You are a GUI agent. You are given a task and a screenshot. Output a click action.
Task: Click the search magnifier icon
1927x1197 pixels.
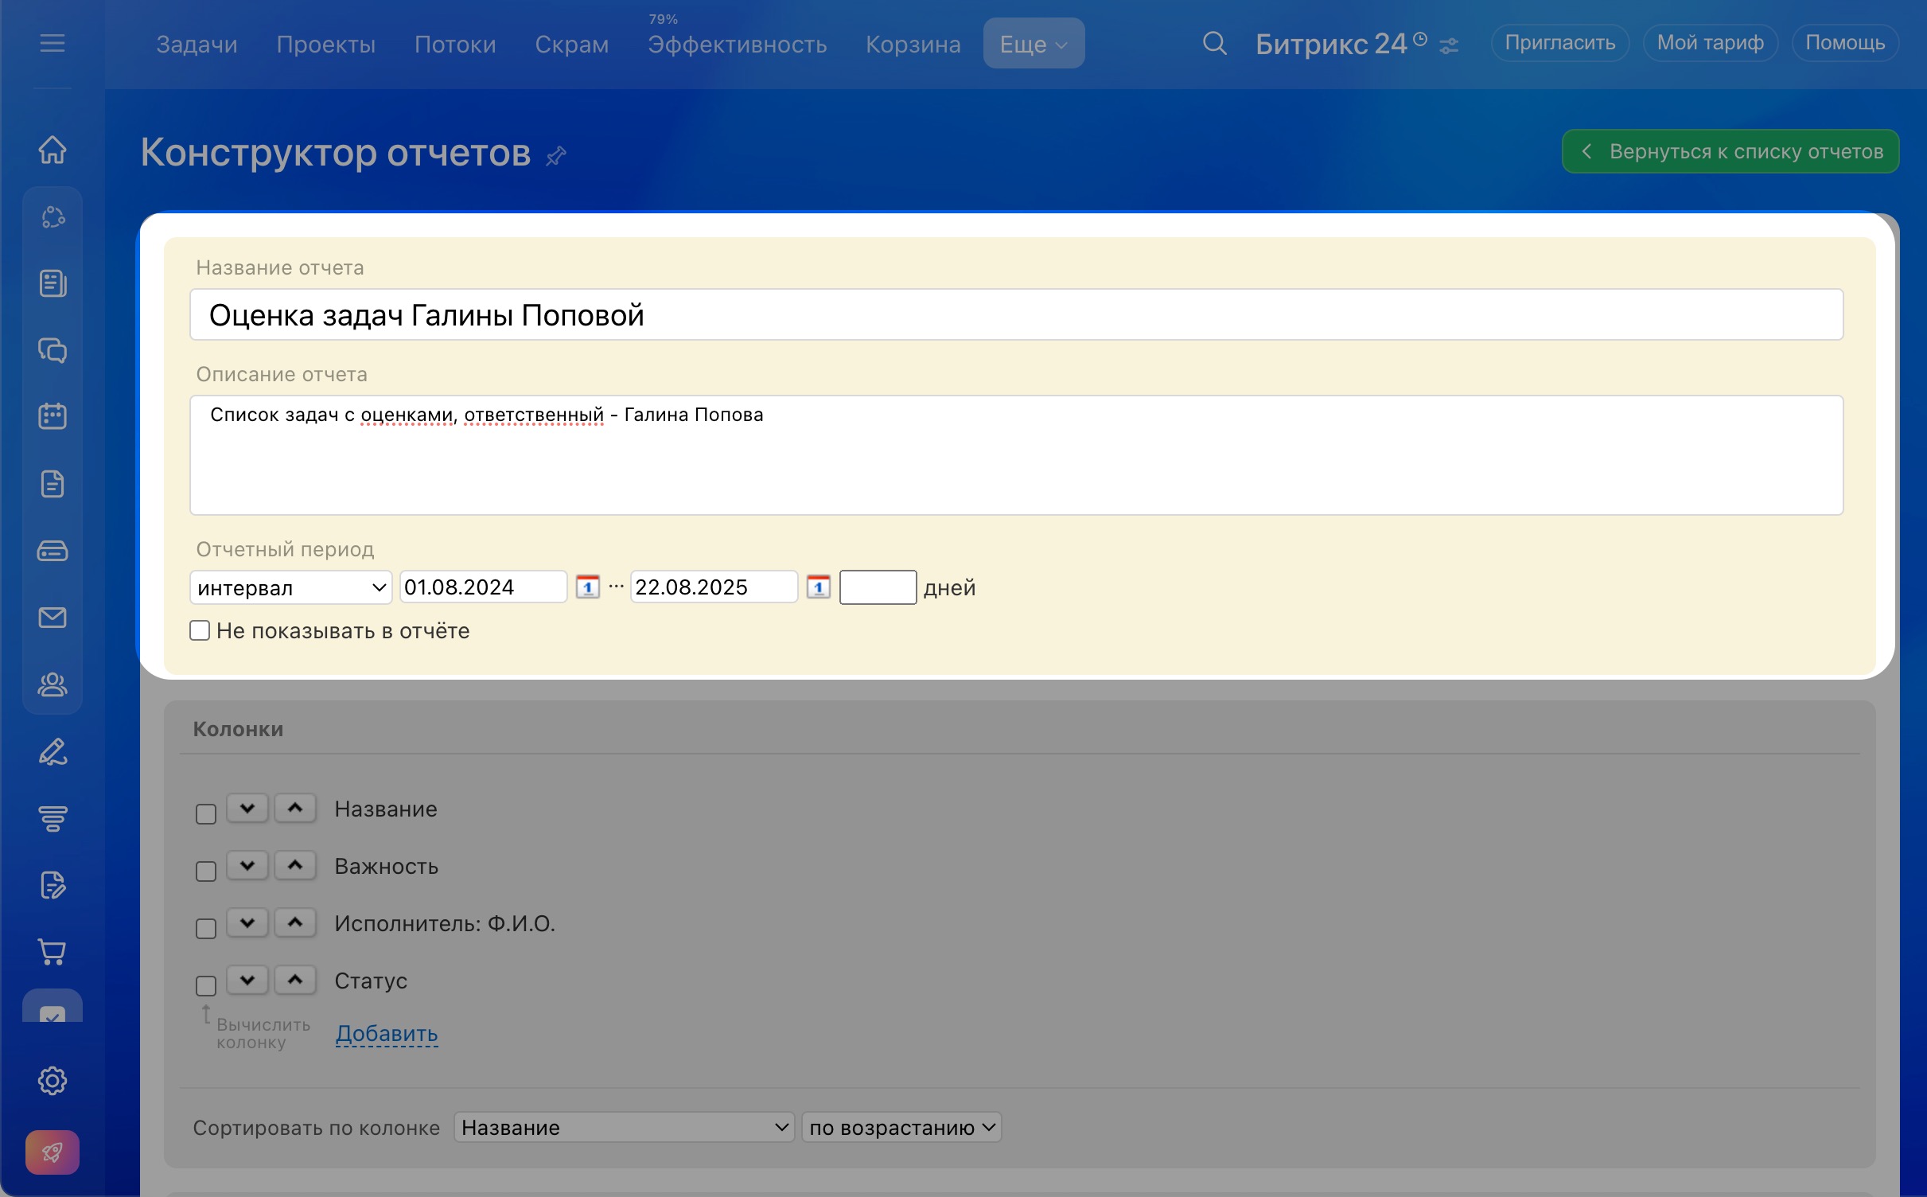click(x=1214, y=43)
